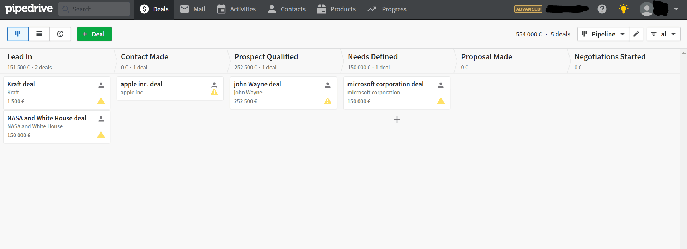Click the 252 500 € john Wayne value
Screen dimensions: 687x249
[245, 101]
